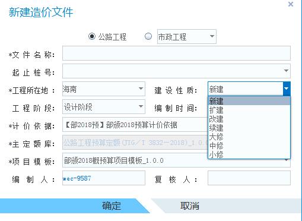Collapse the 建设性质 dropdown arrow
The image size is (302, 221).
tap(287, 89)
